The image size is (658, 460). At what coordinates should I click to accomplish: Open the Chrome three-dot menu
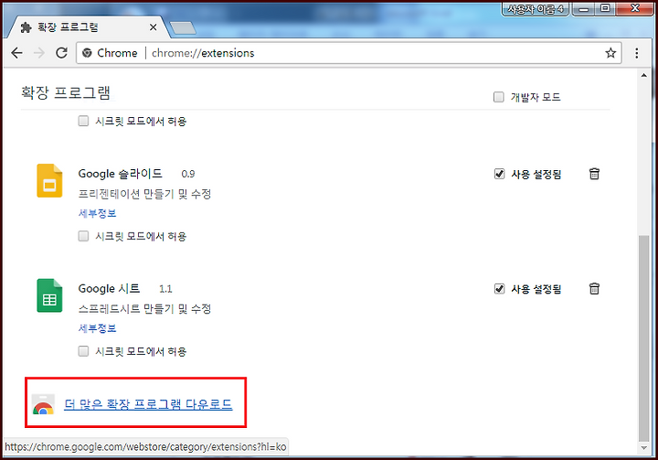point(637,53)
